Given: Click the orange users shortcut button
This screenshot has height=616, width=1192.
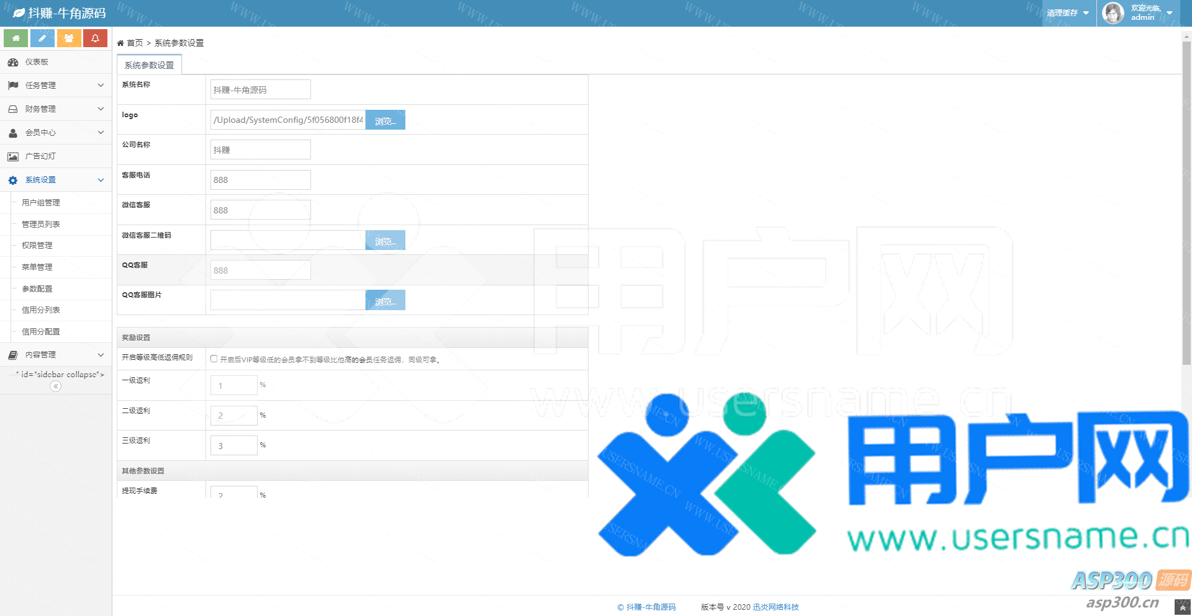Looking at the screenshot, I should pos(69,38).
